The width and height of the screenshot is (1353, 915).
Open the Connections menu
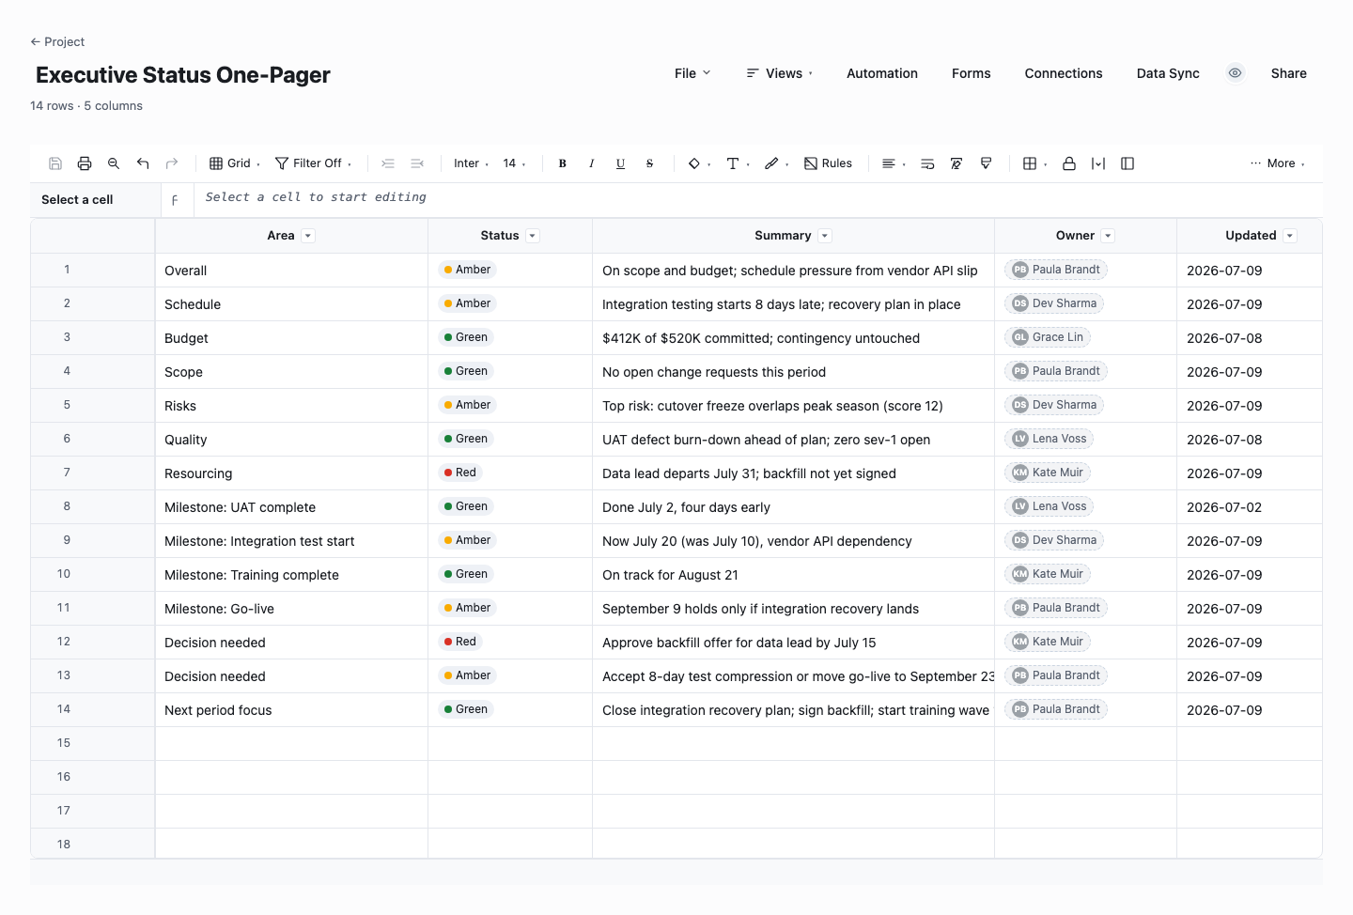pyautogui.click(x=1064, y=73)
